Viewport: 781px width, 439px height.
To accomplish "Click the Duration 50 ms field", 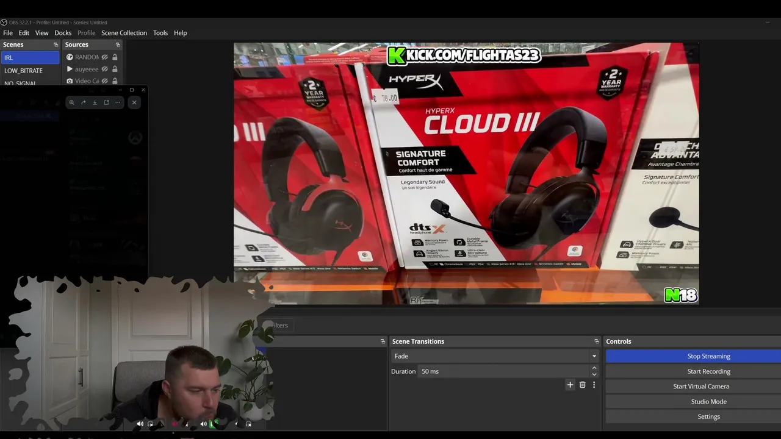I will pyautogui.click(x=503, y=371).
